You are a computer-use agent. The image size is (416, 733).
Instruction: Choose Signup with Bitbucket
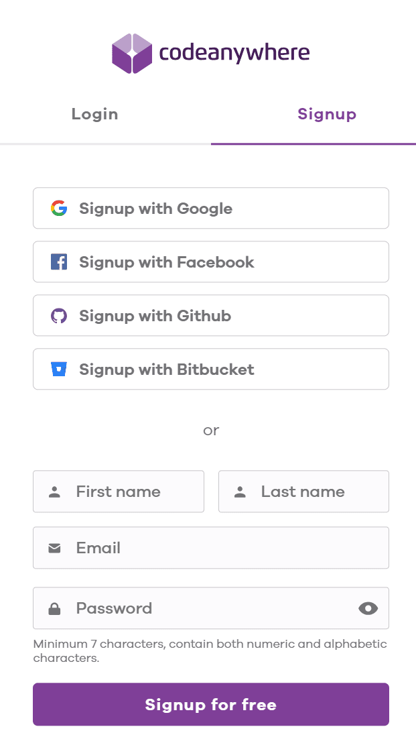click(x=211, y=369)
